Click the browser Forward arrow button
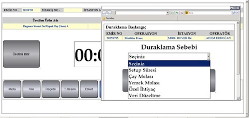 click(x=110, y=13)
